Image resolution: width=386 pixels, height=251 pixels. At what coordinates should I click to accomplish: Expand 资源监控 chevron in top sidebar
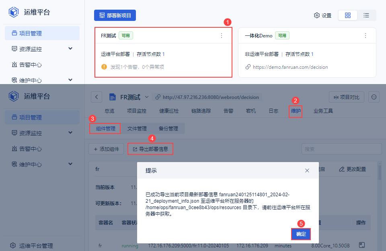point(70,49)
